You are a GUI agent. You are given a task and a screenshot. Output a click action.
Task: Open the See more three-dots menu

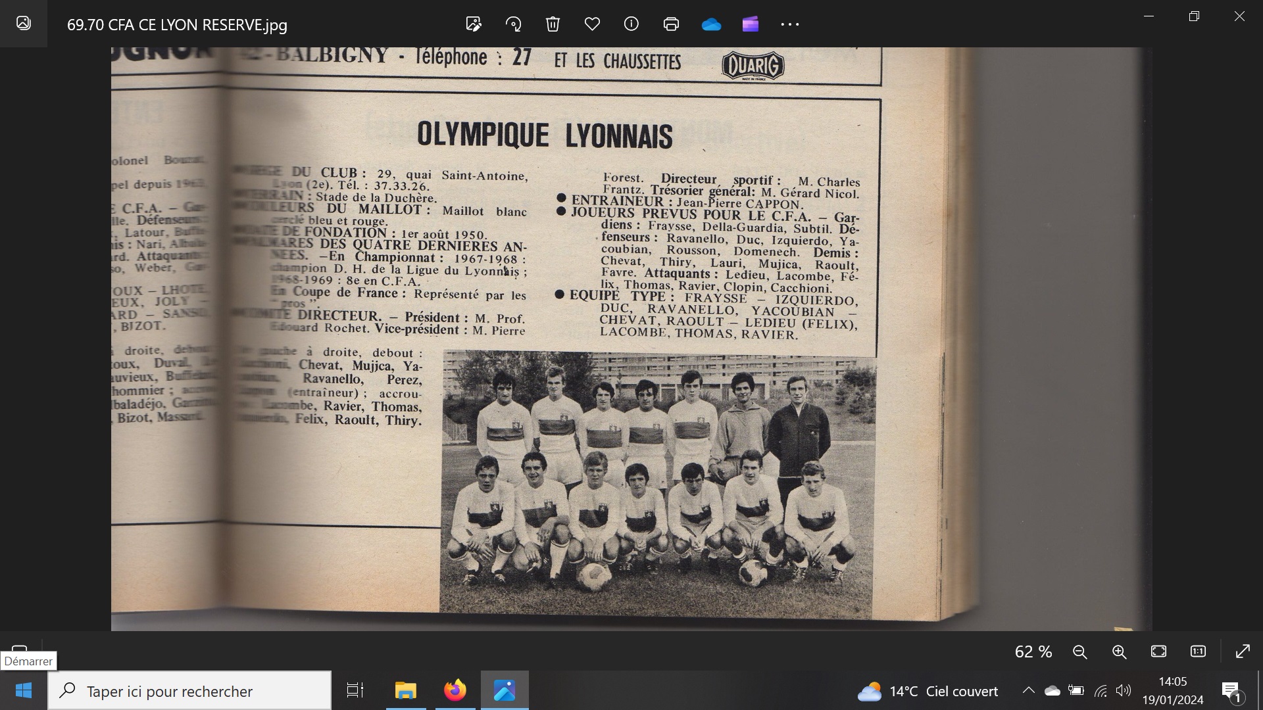(790, 24)
